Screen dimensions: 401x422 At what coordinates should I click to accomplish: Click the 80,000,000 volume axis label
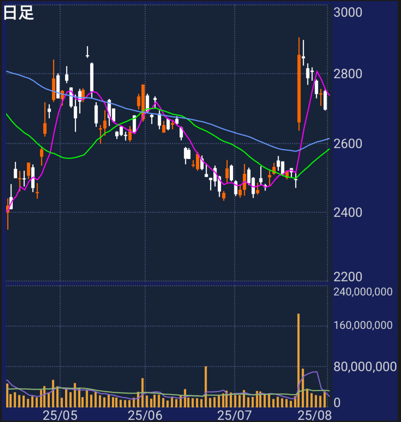click(365, 367)
